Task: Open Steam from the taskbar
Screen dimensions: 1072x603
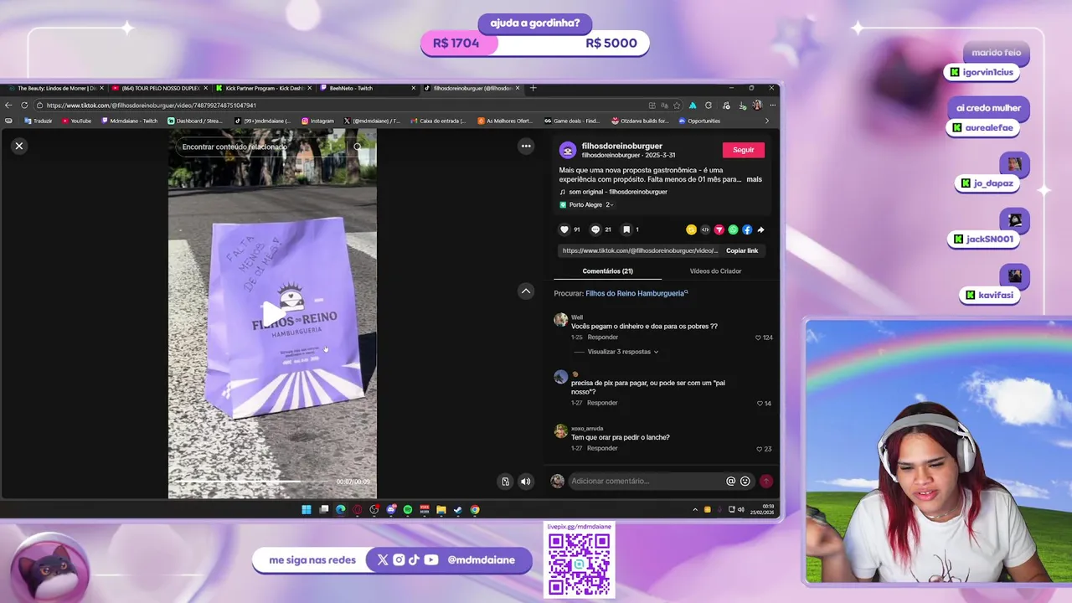Action: pyautogui.click(x=458, y=509)
